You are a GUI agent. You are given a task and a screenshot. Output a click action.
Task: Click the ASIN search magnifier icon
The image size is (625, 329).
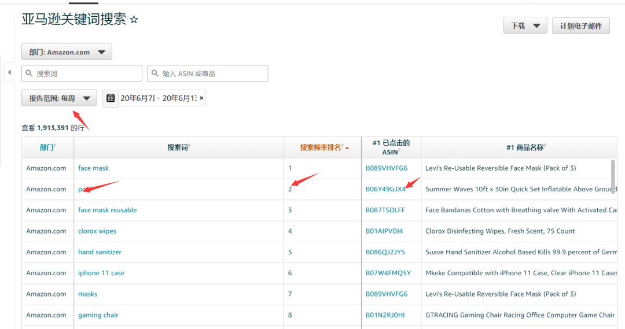[155, 73]
